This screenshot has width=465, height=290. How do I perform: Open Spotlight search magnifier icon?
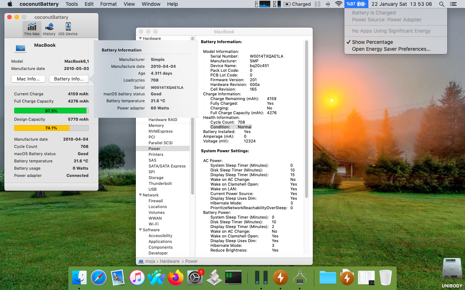tap(441, 4)
